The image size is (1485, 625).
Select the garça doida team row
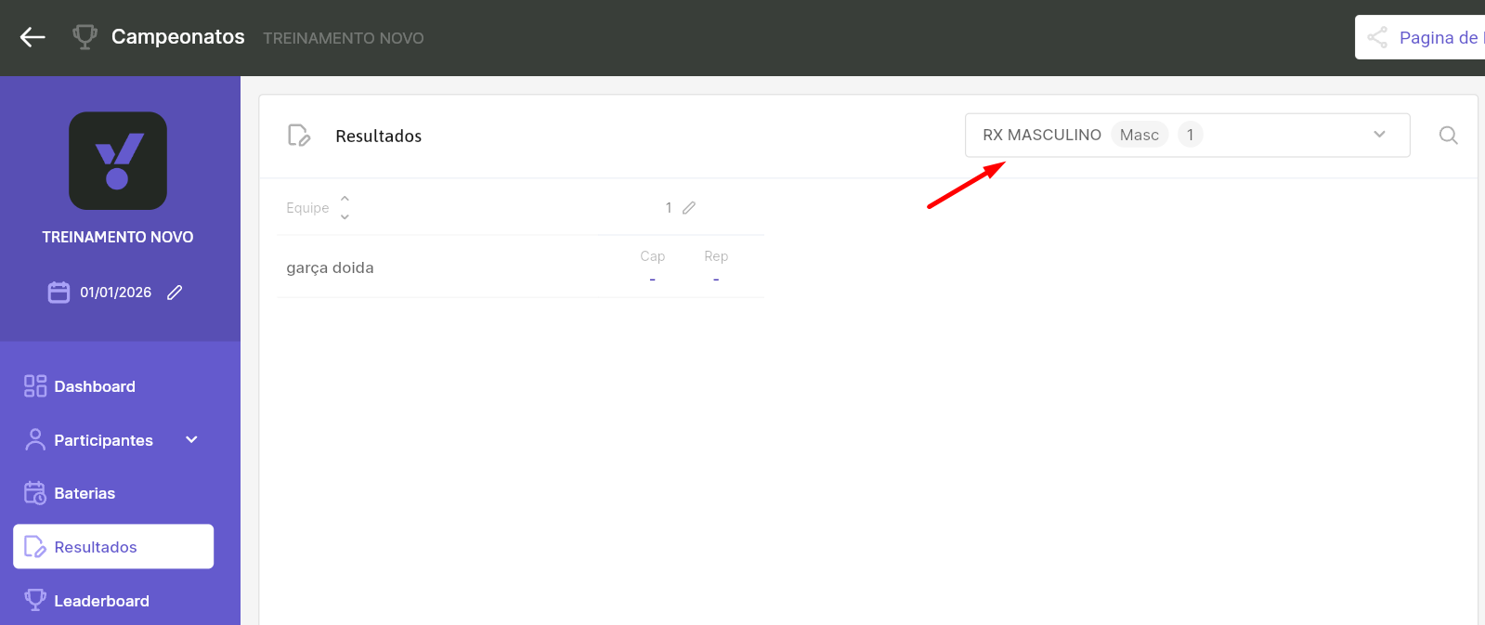(x=520, y=267)
